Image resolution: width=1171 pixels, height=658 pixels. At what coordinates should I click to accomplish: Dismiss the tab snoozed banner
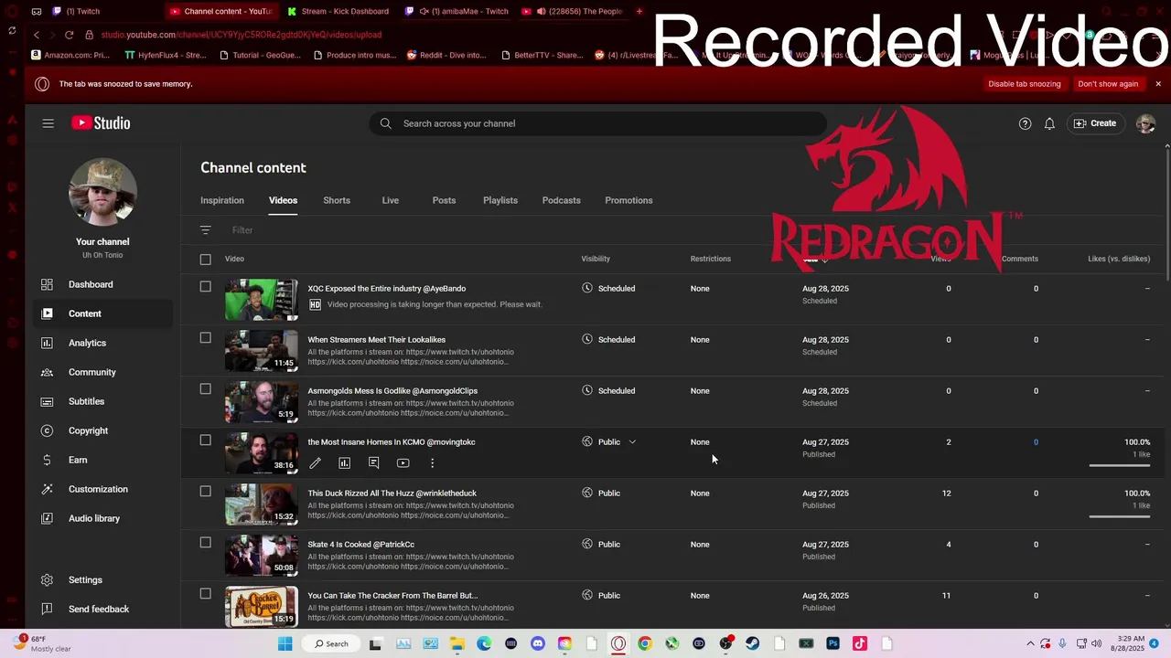(x=1158, y=84)
